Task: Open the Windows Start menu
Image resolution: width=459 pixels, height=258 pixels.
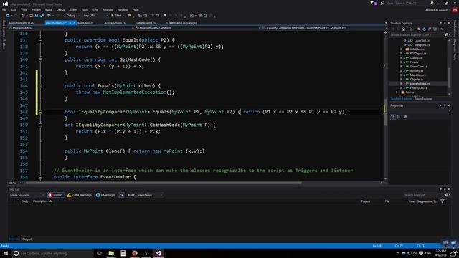Action: pos(5,253)
